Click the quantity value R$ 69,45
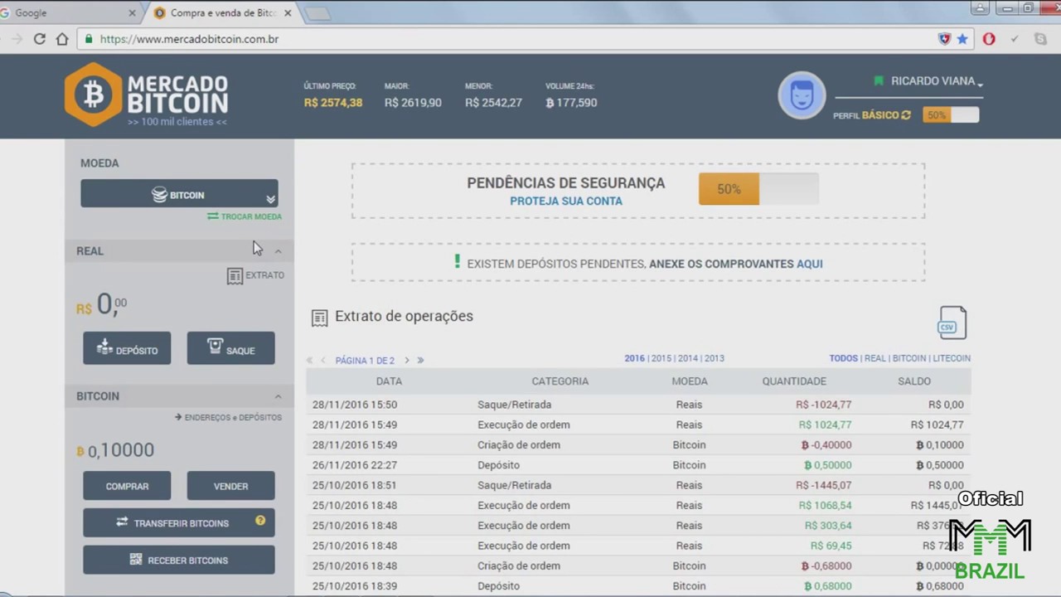1061x597 pixels. pyautogui.click(x=831, y=546)
